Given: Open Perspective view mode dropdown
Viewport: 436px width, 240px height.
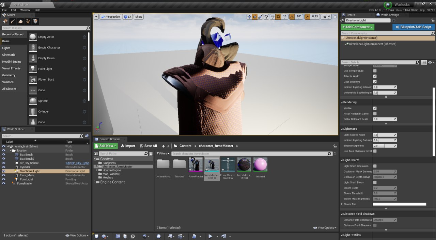Looking at the screenshot, I should pyautogui.click(x=110, y=17).
